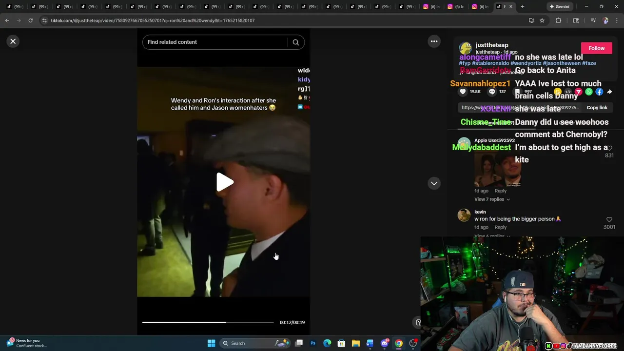Save the video with the bookmark icon

[x=517, y=92]
